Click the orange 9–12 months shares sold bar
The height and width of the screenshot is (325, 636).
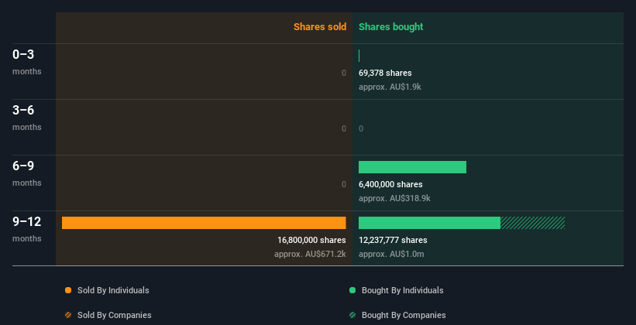[204, 223]
